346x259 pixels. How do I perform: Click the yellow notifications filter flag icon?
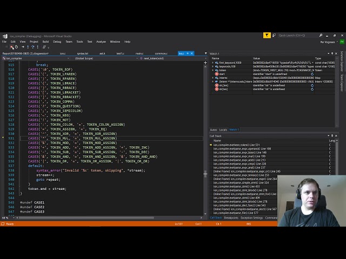267,36
